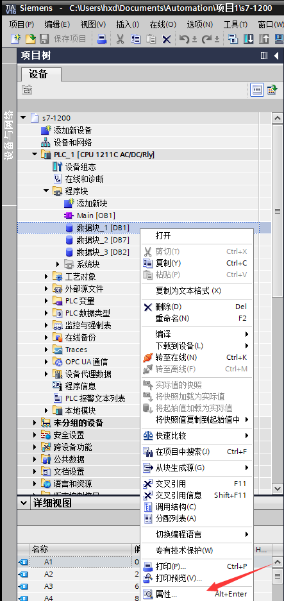
Task: Choose 属性... in context menu
Action: coord(197,595)
